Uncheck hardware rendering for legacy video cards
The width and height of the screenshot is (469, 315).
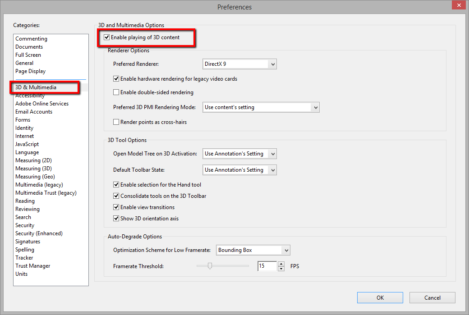pyautogui.click(x=116, y=78)
